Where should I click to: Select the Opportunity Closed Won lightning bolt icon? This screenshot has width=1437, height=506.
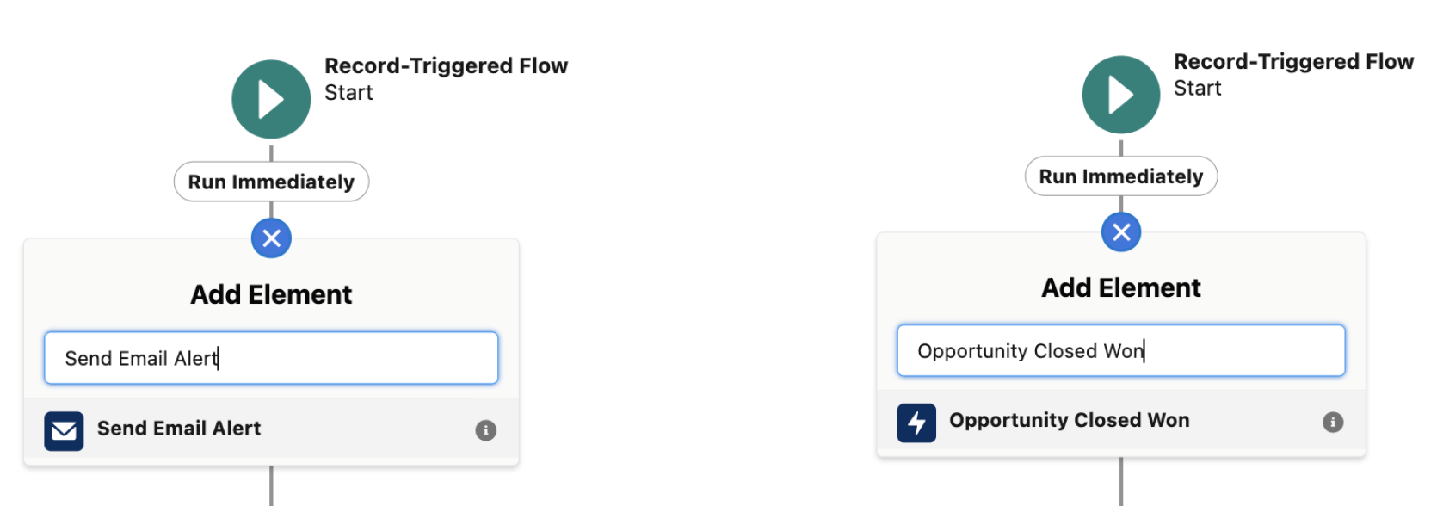click(916, 423)
